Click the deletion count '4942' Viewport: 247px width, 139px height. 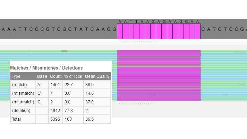(x=56, y=111)
